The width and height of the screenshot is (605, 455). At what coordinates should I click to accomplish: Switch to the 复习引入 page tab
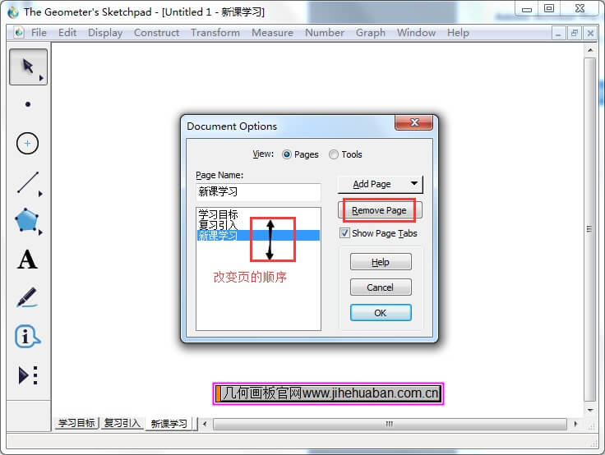coord(122,424)
